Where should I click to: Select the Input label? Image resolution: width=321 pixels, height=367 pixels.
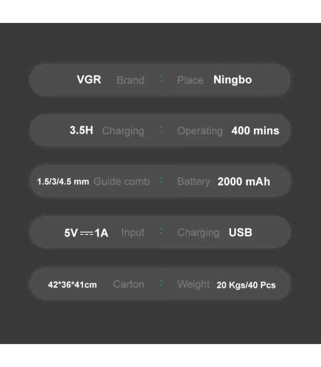coord(133,233)
